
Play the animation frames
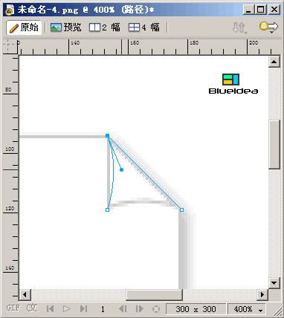click(x=67, y=309)
